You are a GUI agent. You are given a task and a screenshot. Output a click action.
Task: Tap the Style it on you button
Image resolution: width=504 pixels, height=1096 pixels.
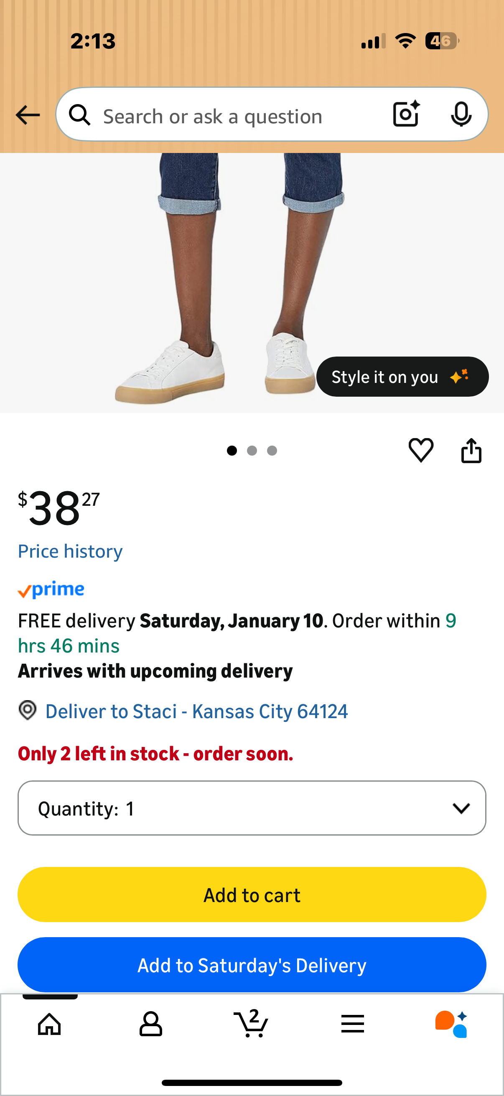(402, 377)
